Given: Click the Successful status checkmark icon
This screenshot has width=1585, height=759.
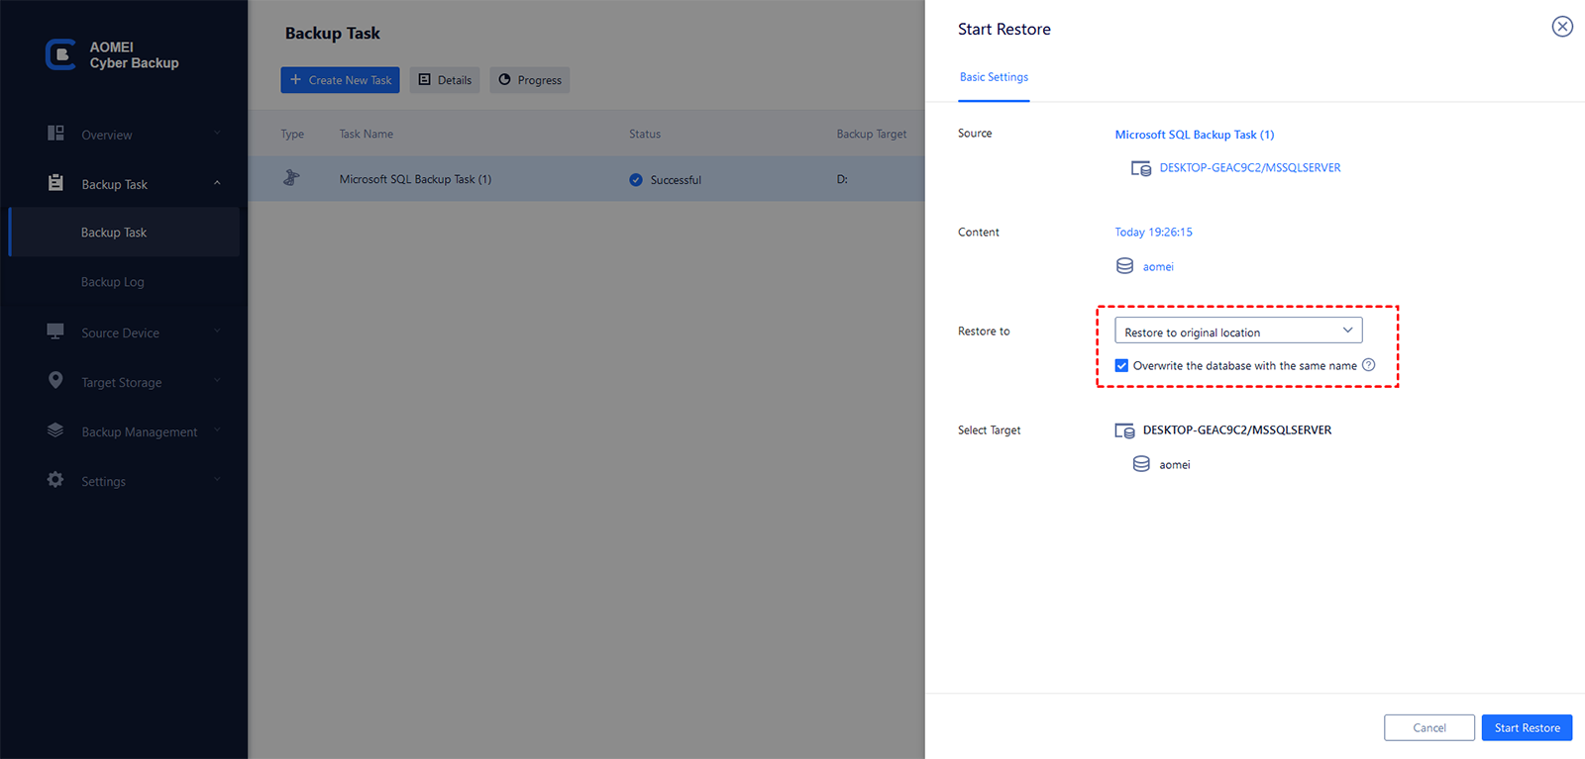Looking at the screenshot, I should (x=636, y=180).
